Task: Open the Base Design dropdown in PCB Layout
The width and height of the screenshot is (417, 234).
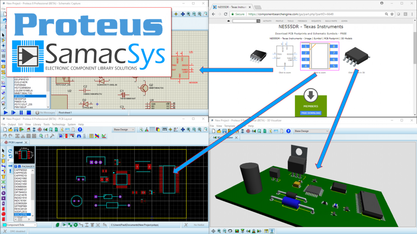Action: 124,129
